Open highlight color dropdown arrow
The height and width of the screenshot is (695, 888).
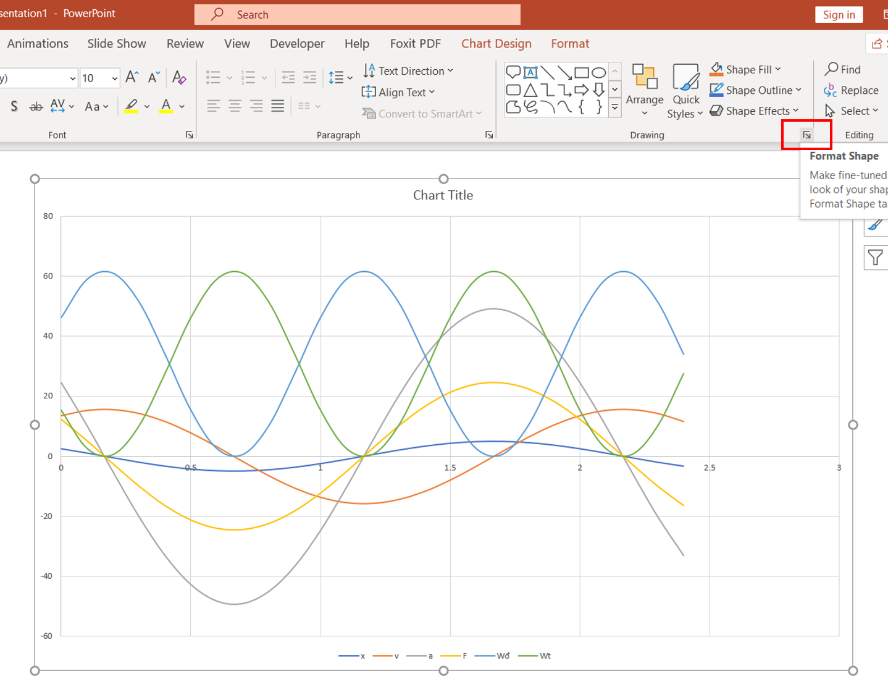coord(147,106)
